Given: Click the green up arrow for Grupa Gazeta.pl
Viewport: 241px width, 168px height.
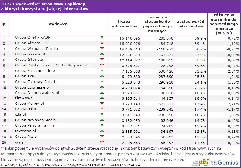Looking at the screenshot, I should coord(102,54).
